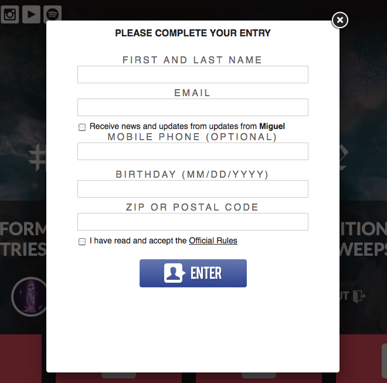387x383 pixels.
Task: Click the Birthday MM/DD/YYYY field
Action: 193,189
